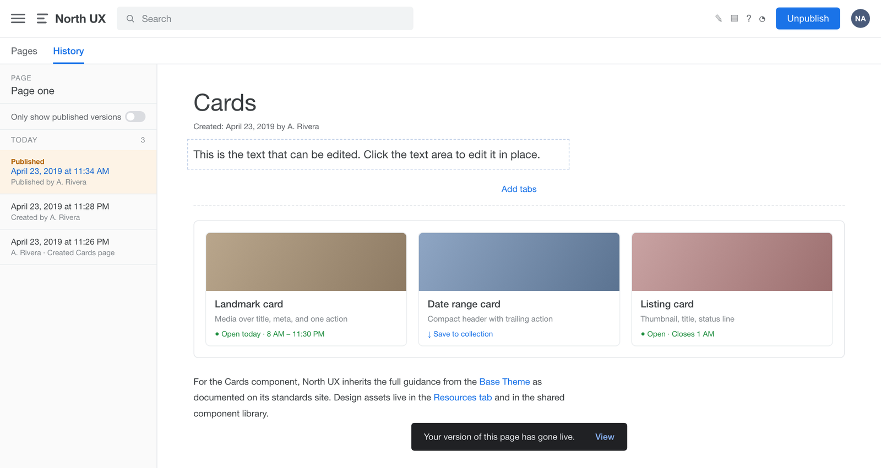Click View in the toast notification

coord(605,437)
